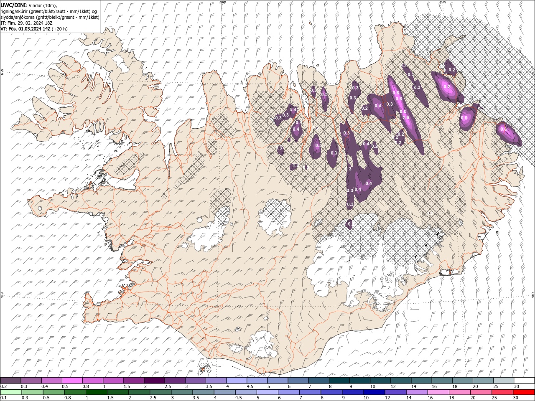
Task: Click the UWC/DINI title text
Action: (13, 5)
